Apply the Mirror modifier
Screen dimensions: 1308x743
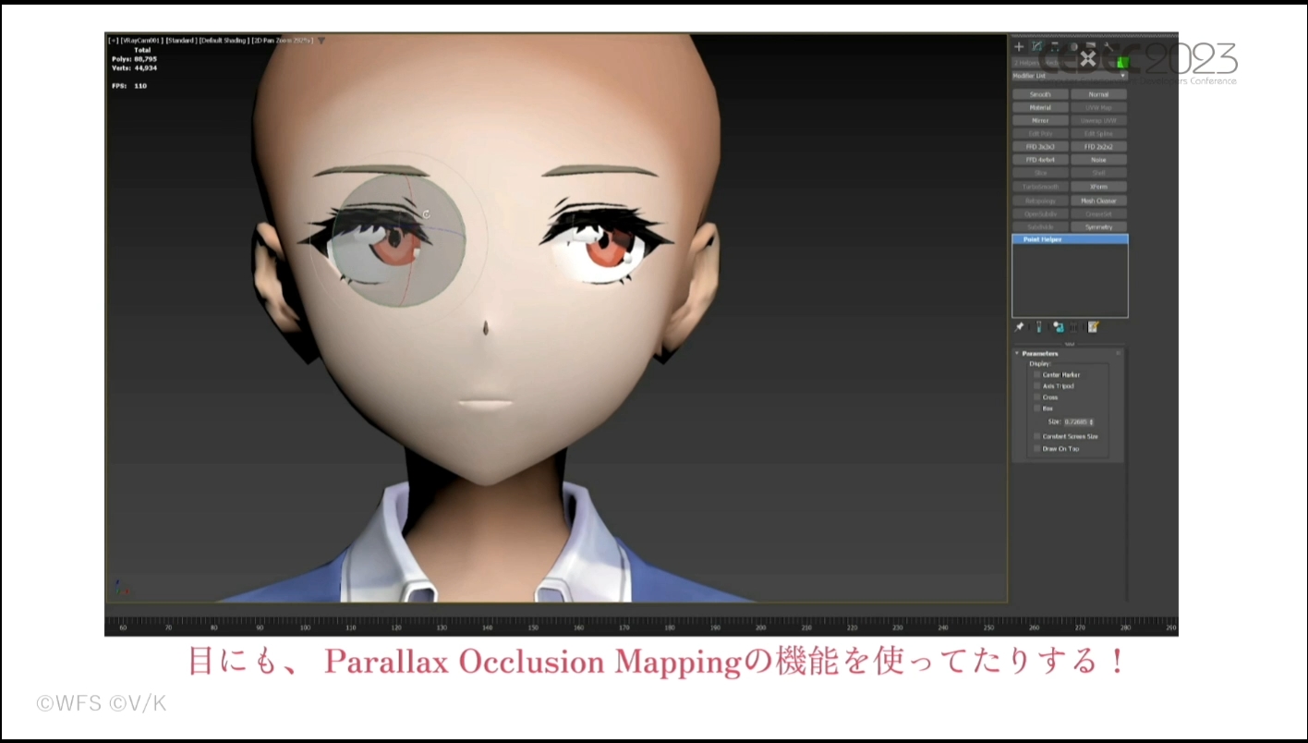(x=1040, y=120)
